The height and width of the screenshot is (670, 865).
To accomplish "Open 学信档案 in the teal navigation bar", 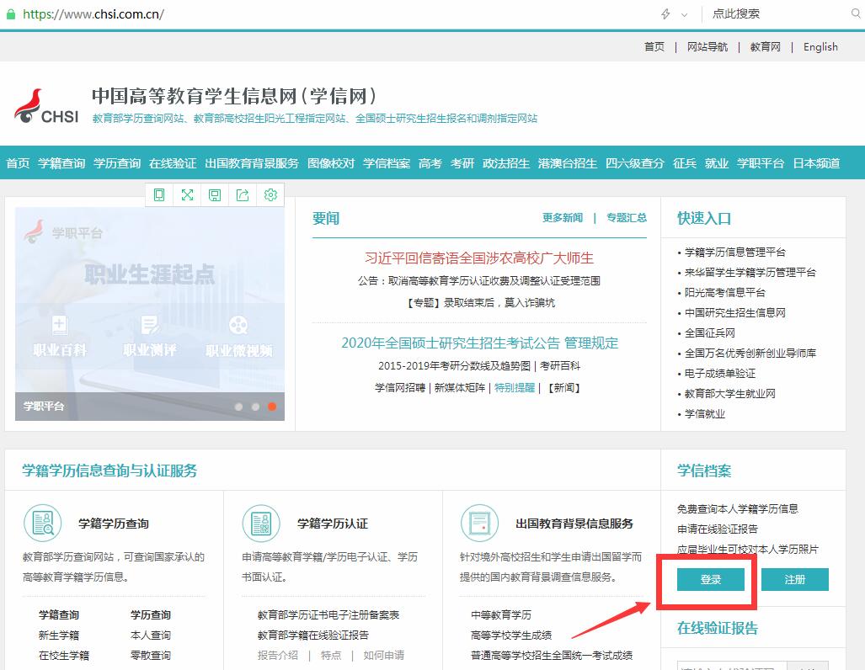I will [x=387, y=163].
